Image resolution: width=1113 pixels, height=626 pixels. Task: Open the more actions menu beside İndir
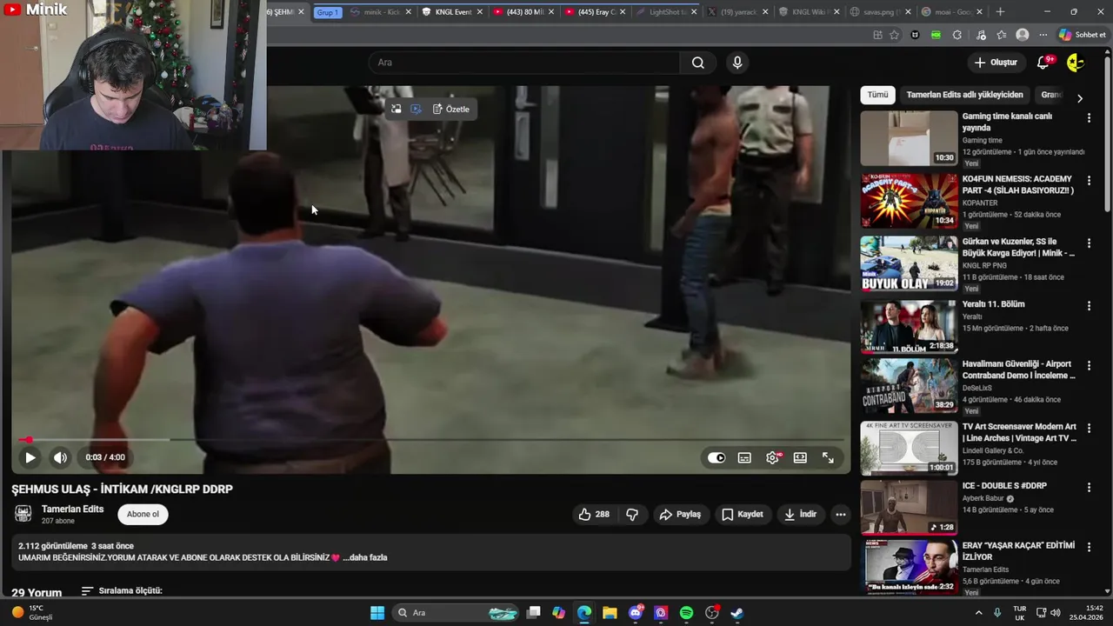840,515
